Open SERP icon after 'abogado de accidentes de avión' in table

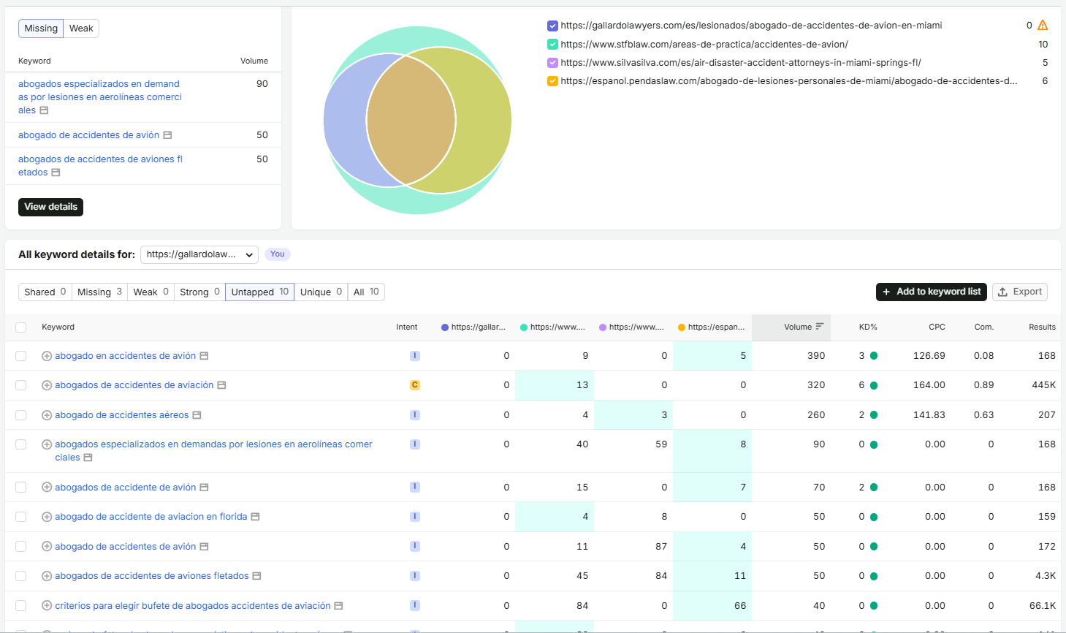(x=205, y=547)
